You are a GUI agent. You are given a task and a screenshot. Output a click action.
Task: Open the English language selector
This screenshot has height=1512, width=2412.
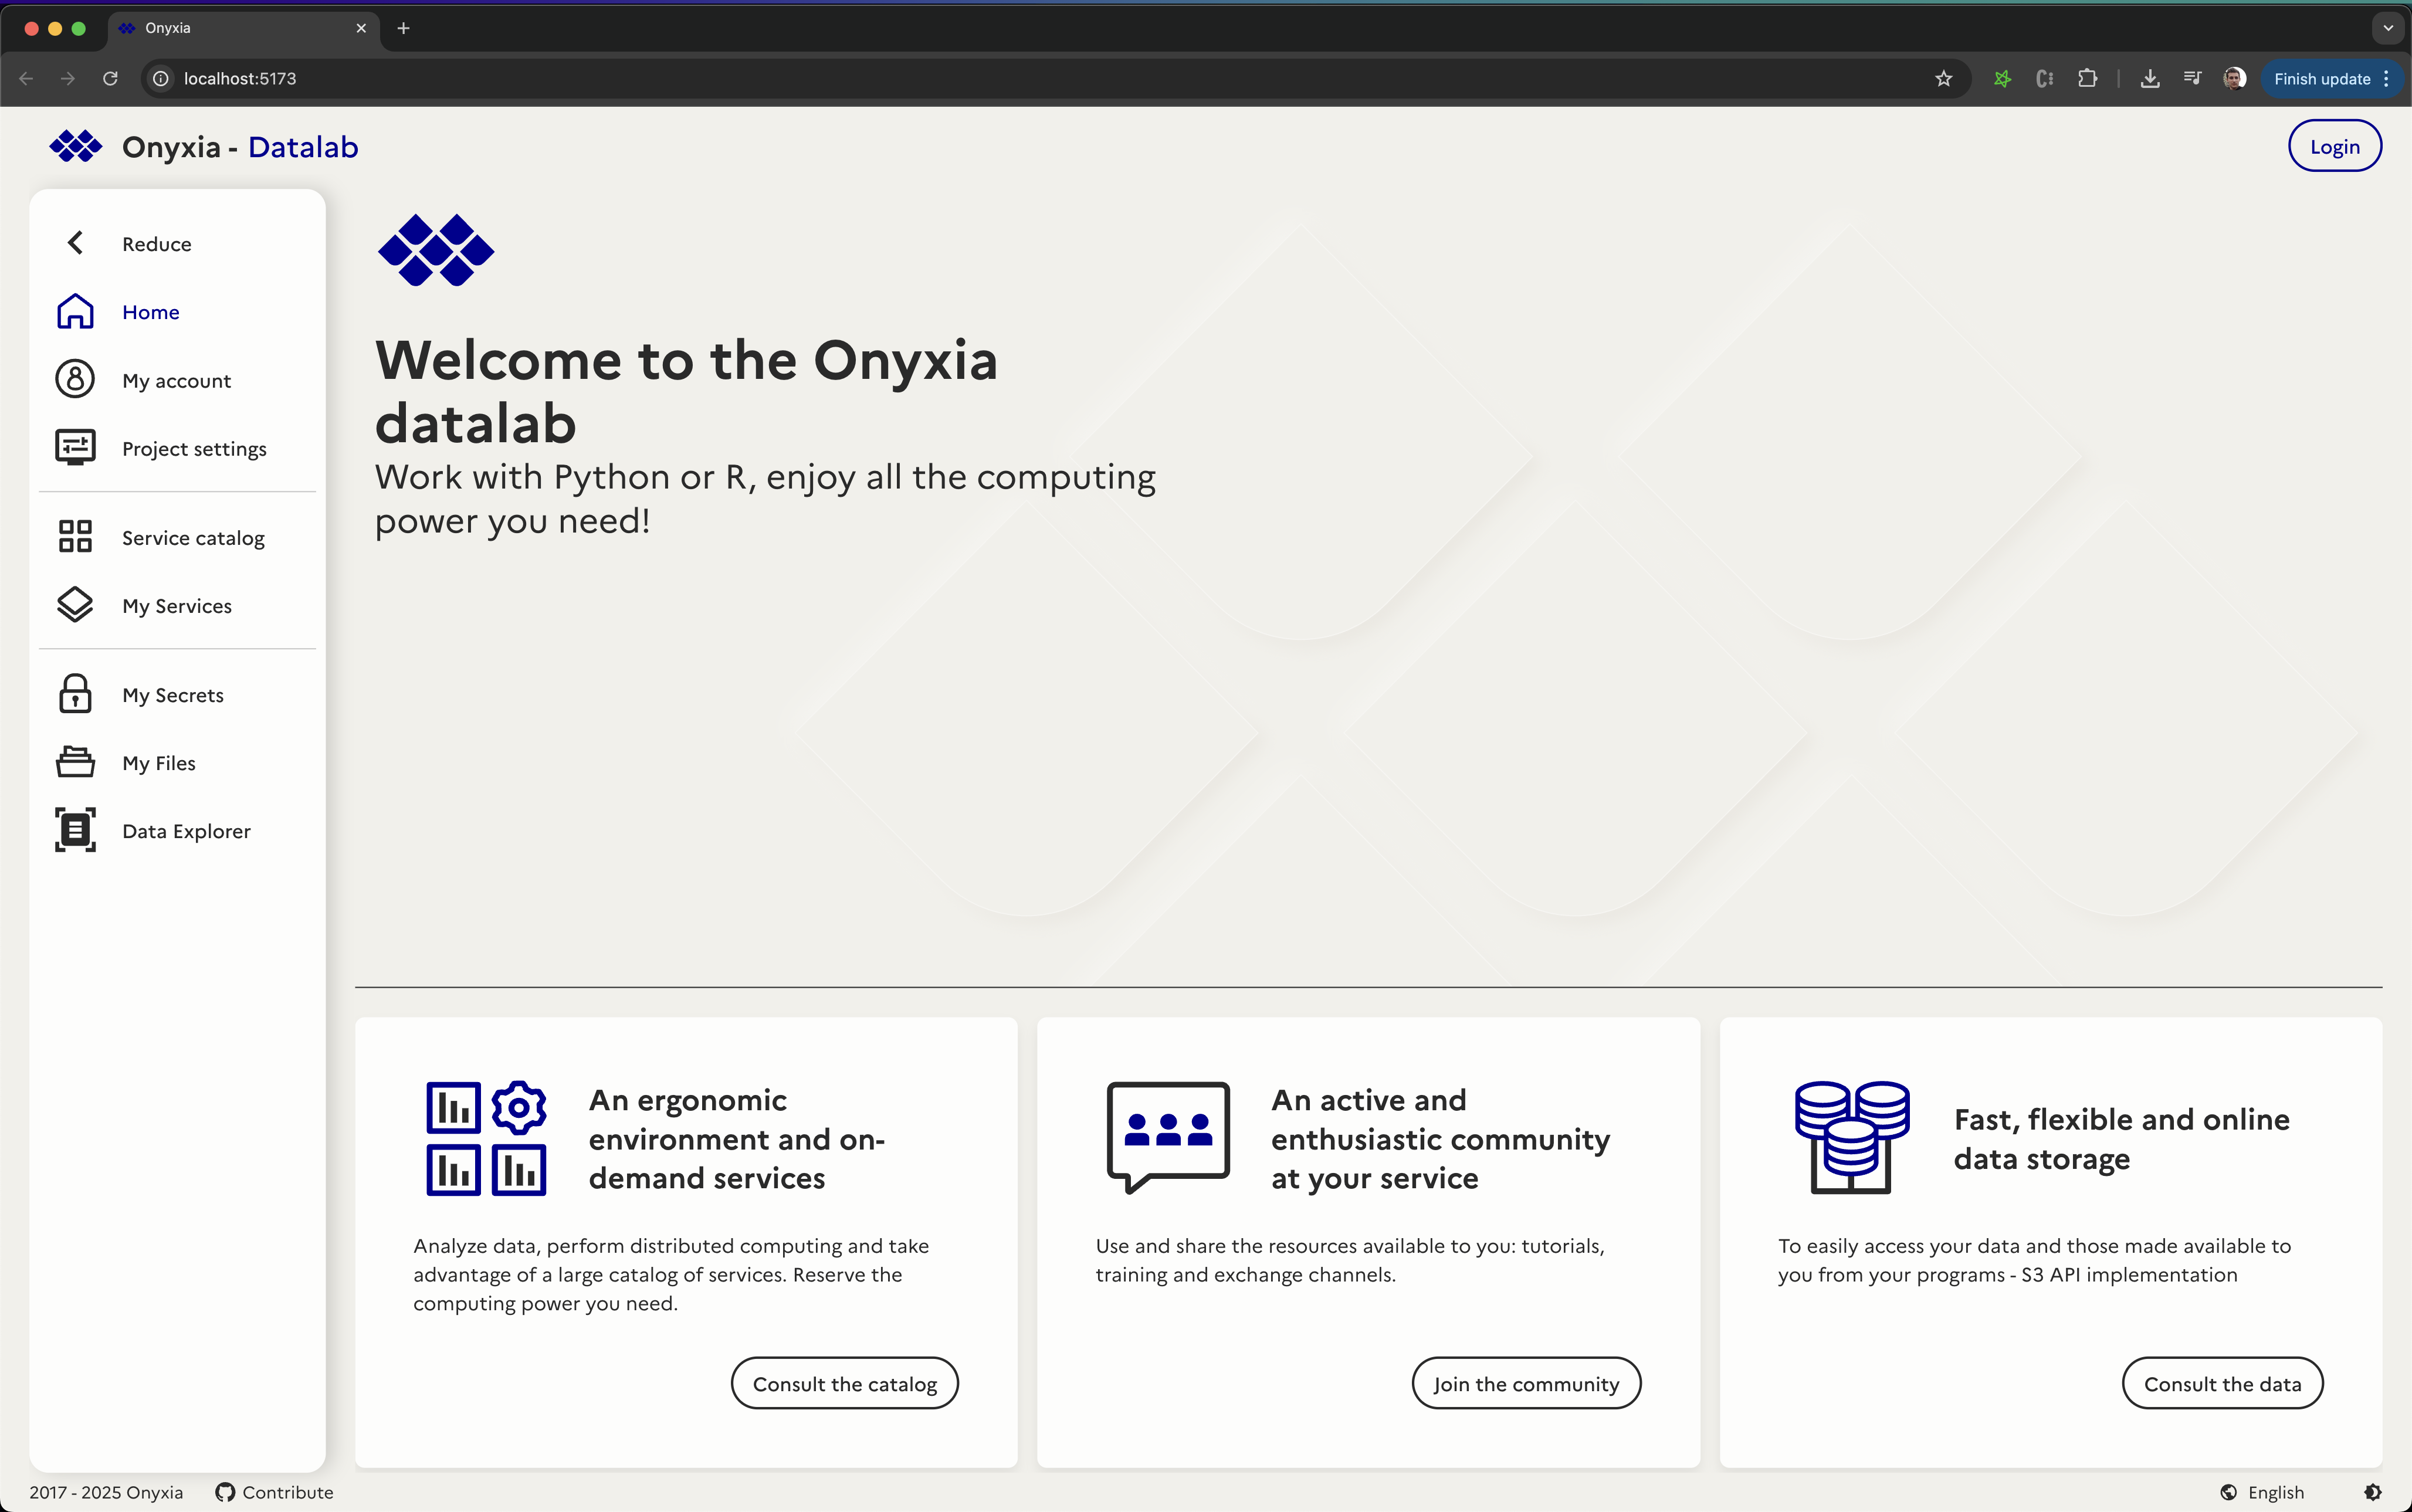(2263, 1492)
